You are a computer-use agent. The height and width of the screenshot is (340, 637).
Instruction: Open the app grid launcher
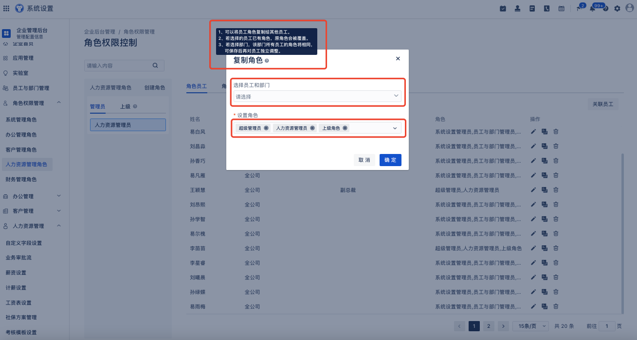6,8
